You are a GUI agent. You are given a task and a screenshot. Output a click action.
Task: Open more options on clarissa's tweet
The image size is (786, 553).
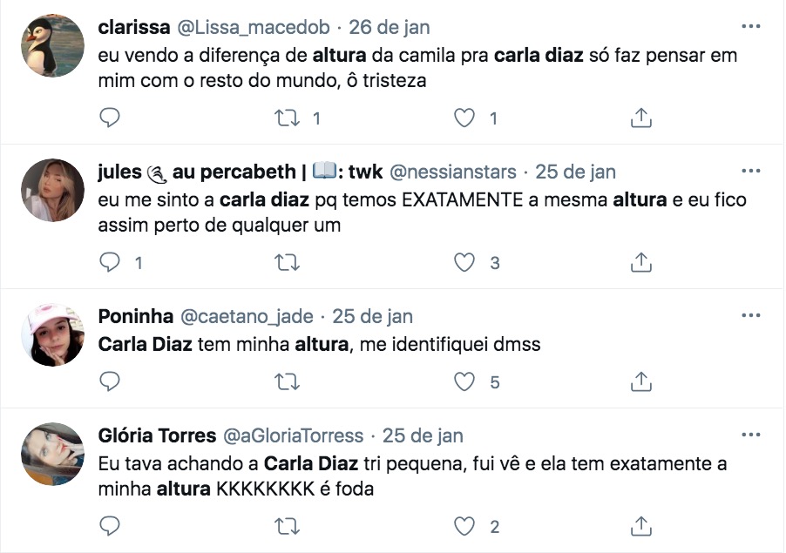[749, 27]
